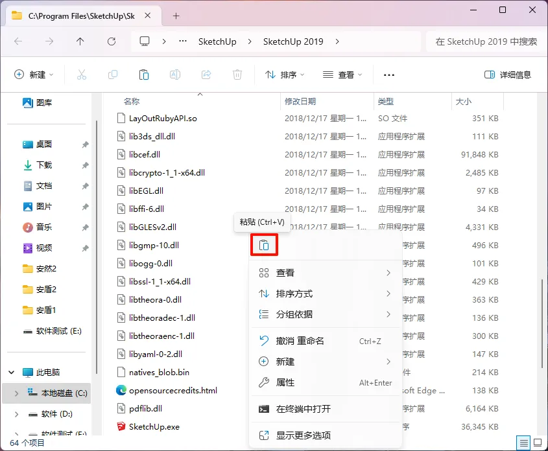The image size is (548, 451).
Task: Open 分组依据 submenu in context menu
Action: click(x=326, y=314)
